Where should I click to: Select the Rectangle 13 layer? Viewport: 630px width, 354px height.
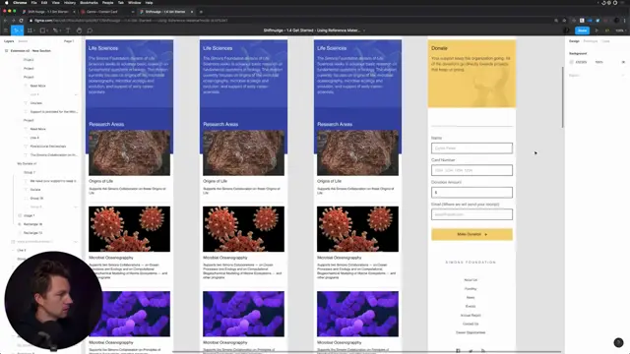point(32,233)
